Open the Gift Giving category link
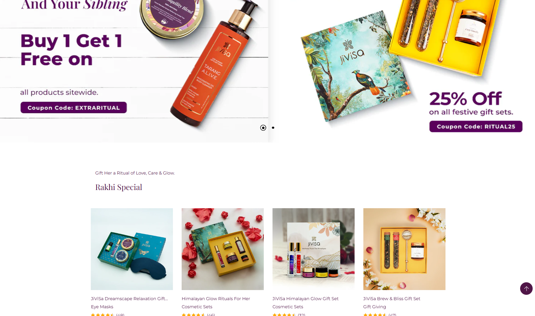 [375, 307]
